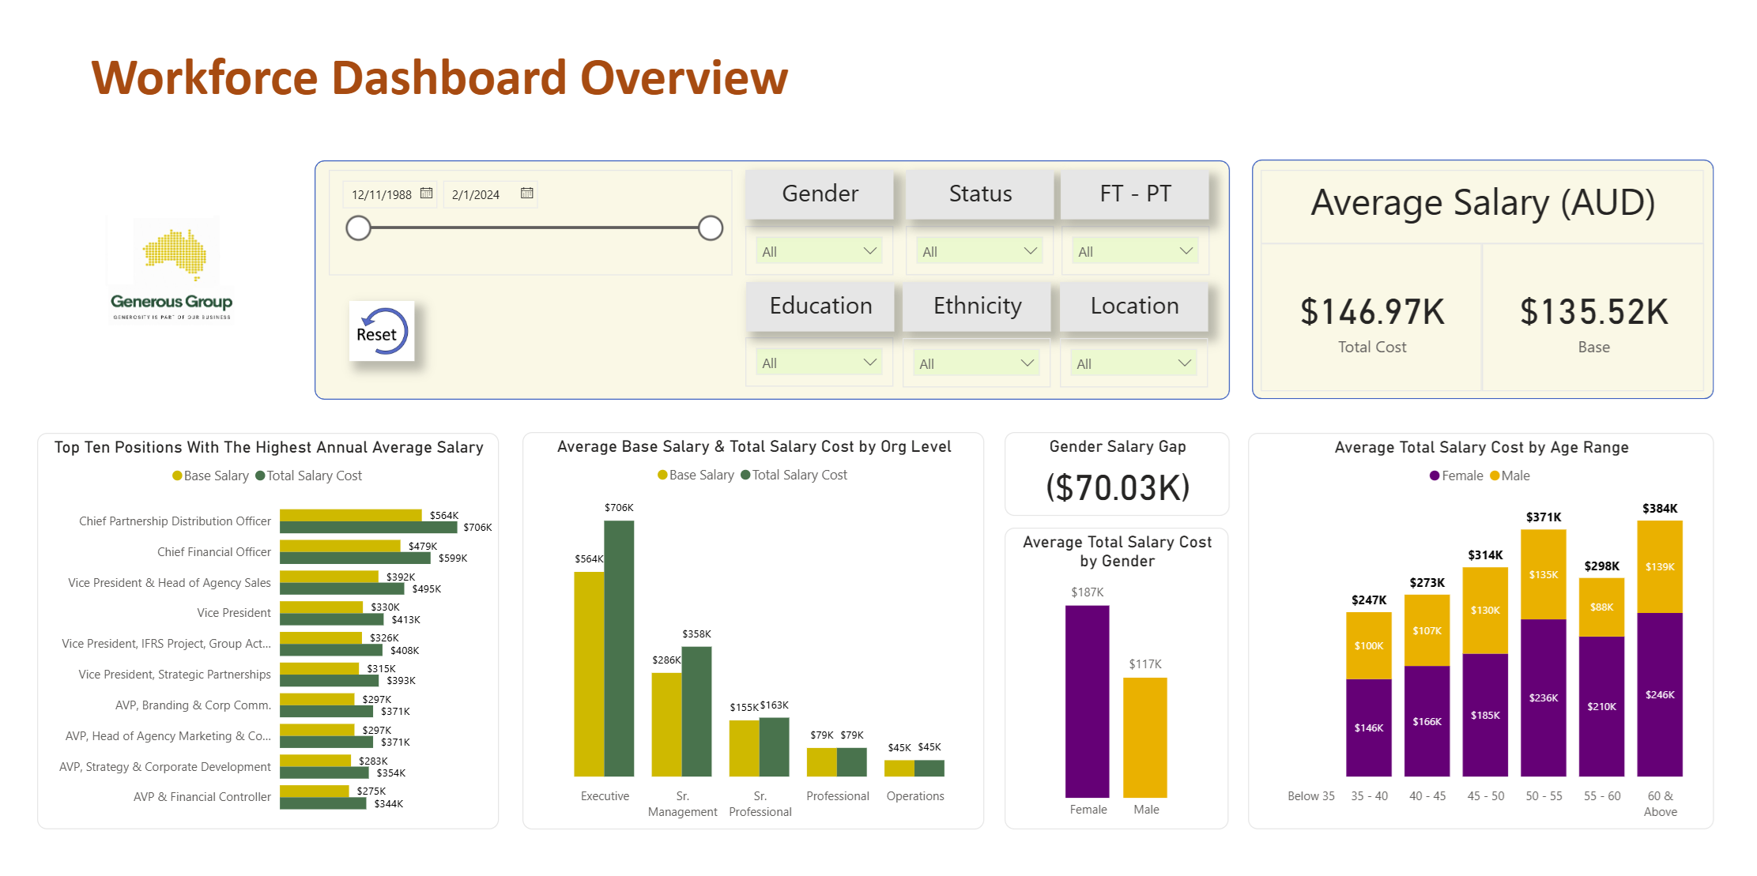Grab the right date slider handle
The width and height of the screenshot is (1757, 876).
pyautogui.click(x=711, y=228)
